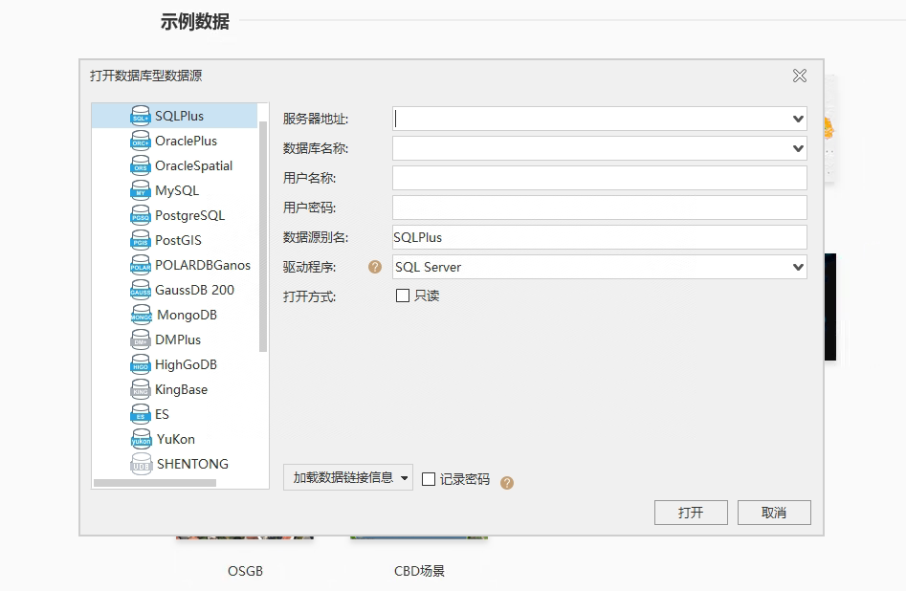The height and width of the screenshot is (591, 906).
Task: Focus the 用户名称 input field
Action: tap(600, 178)
